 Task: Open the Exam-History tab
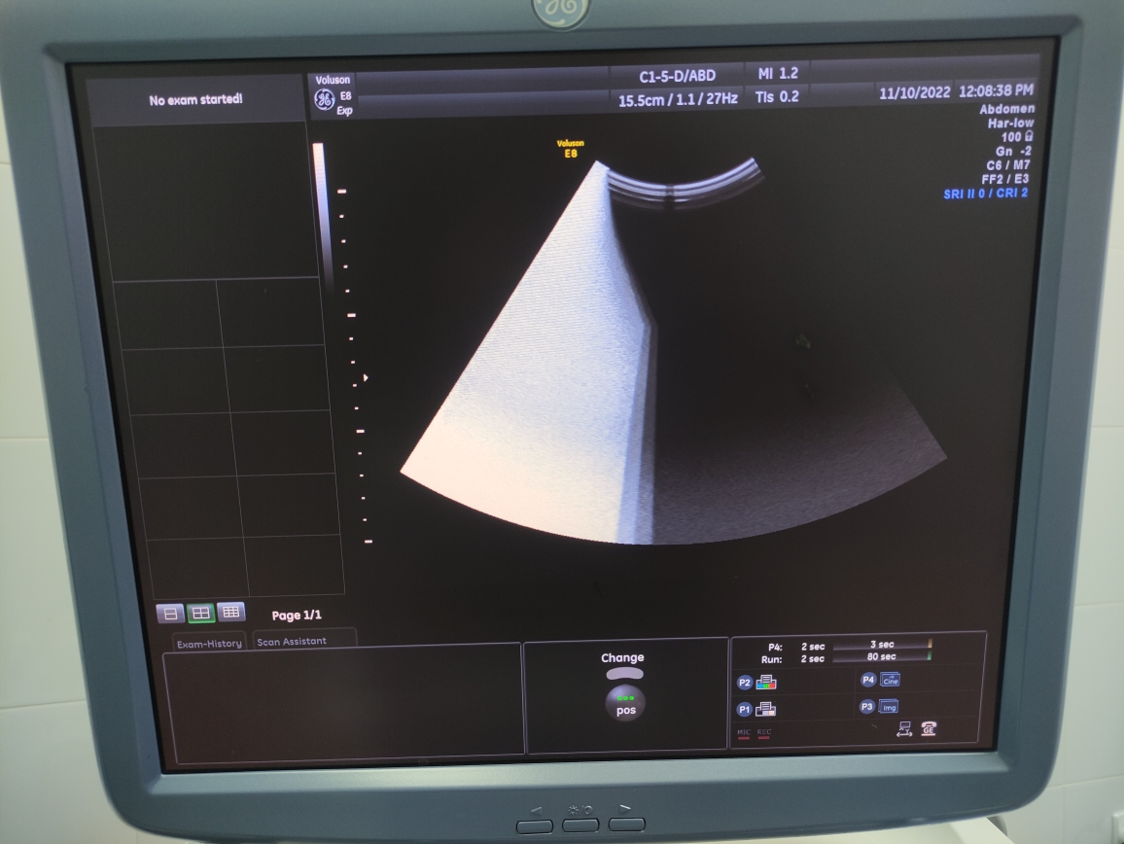click(209, 643)
